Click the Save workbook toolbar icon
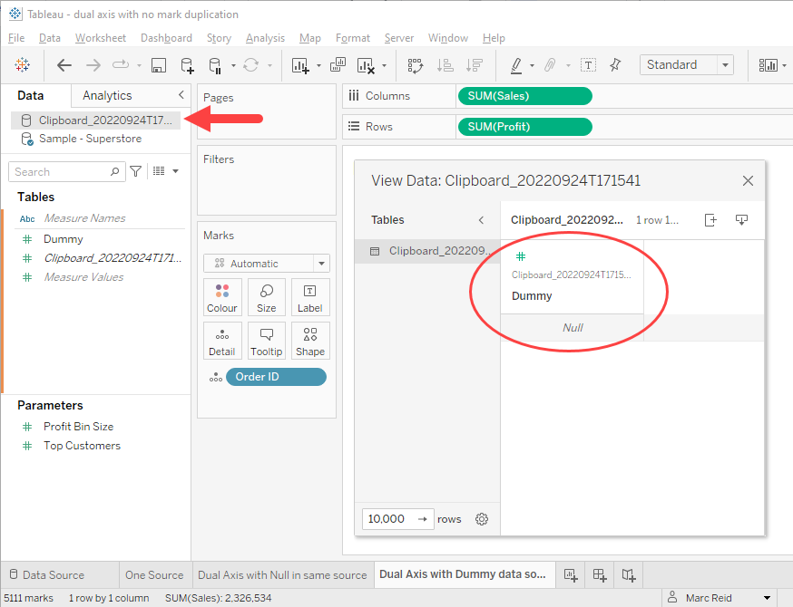The height and width of the screenshot is (607, 793). click(159, 65)
